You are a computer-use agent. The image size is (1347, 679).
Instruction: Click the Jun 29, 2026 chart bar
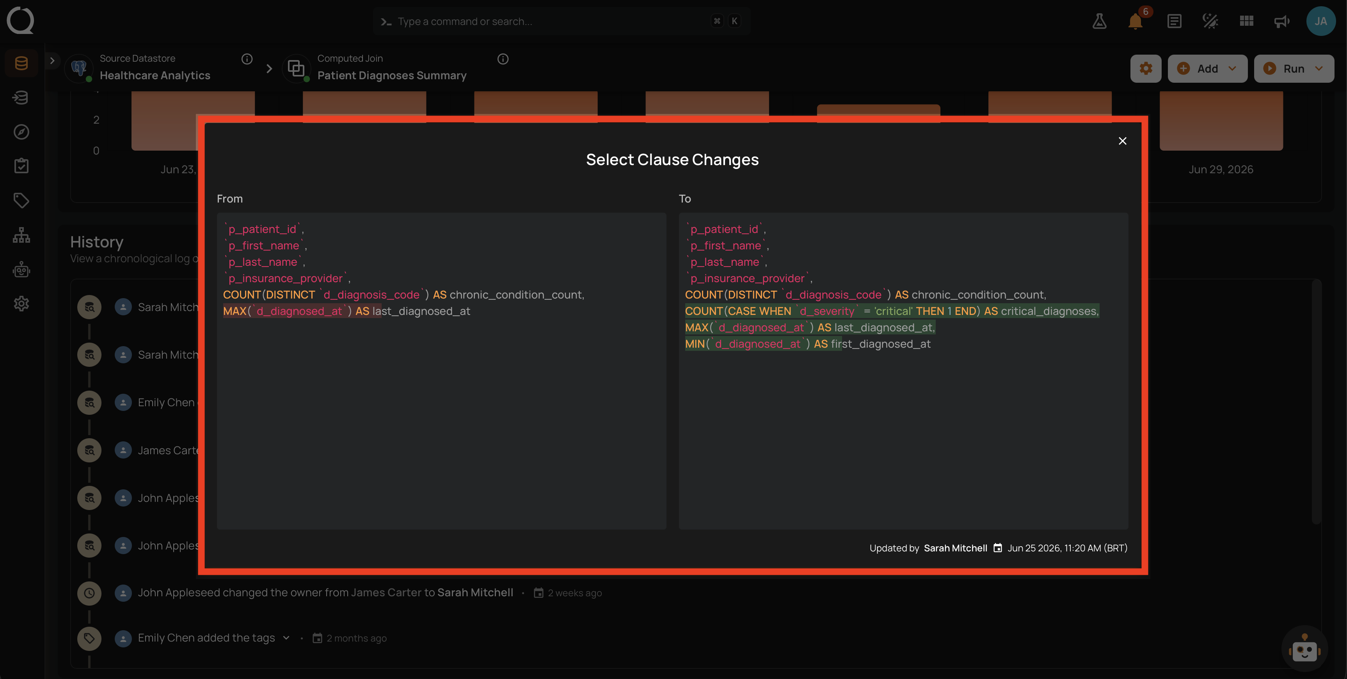coord(1221,121)
